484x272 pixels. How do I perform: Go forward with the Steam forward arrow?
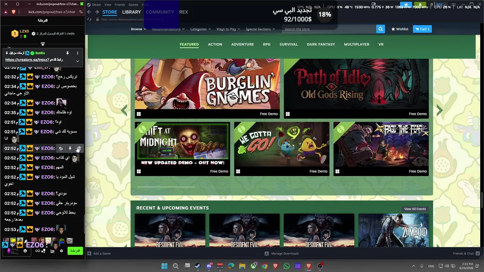tap(97, 12)
